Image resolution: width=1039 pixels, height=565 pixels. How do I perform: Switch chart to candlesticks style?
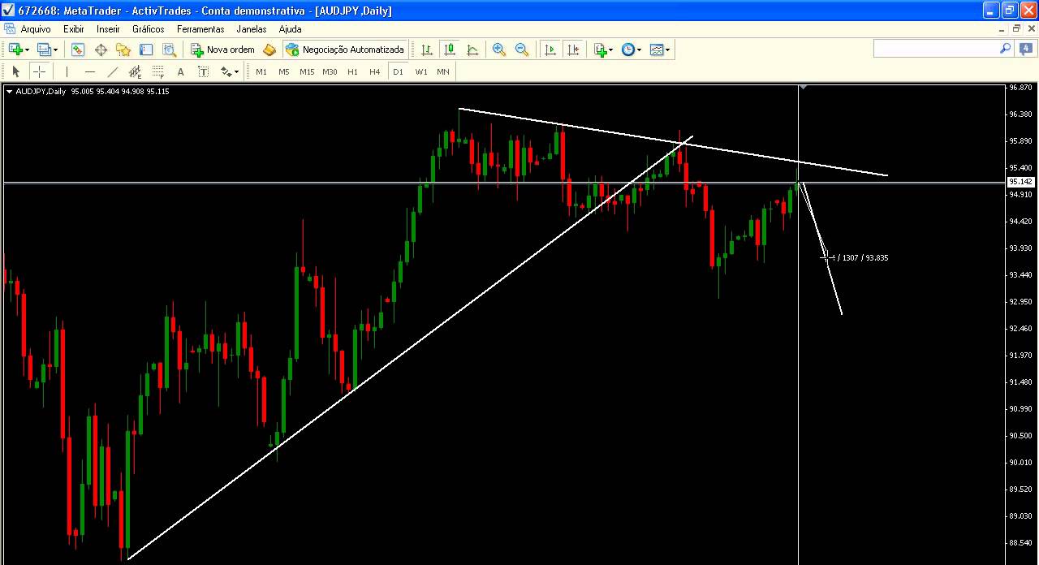coord(450,50)
